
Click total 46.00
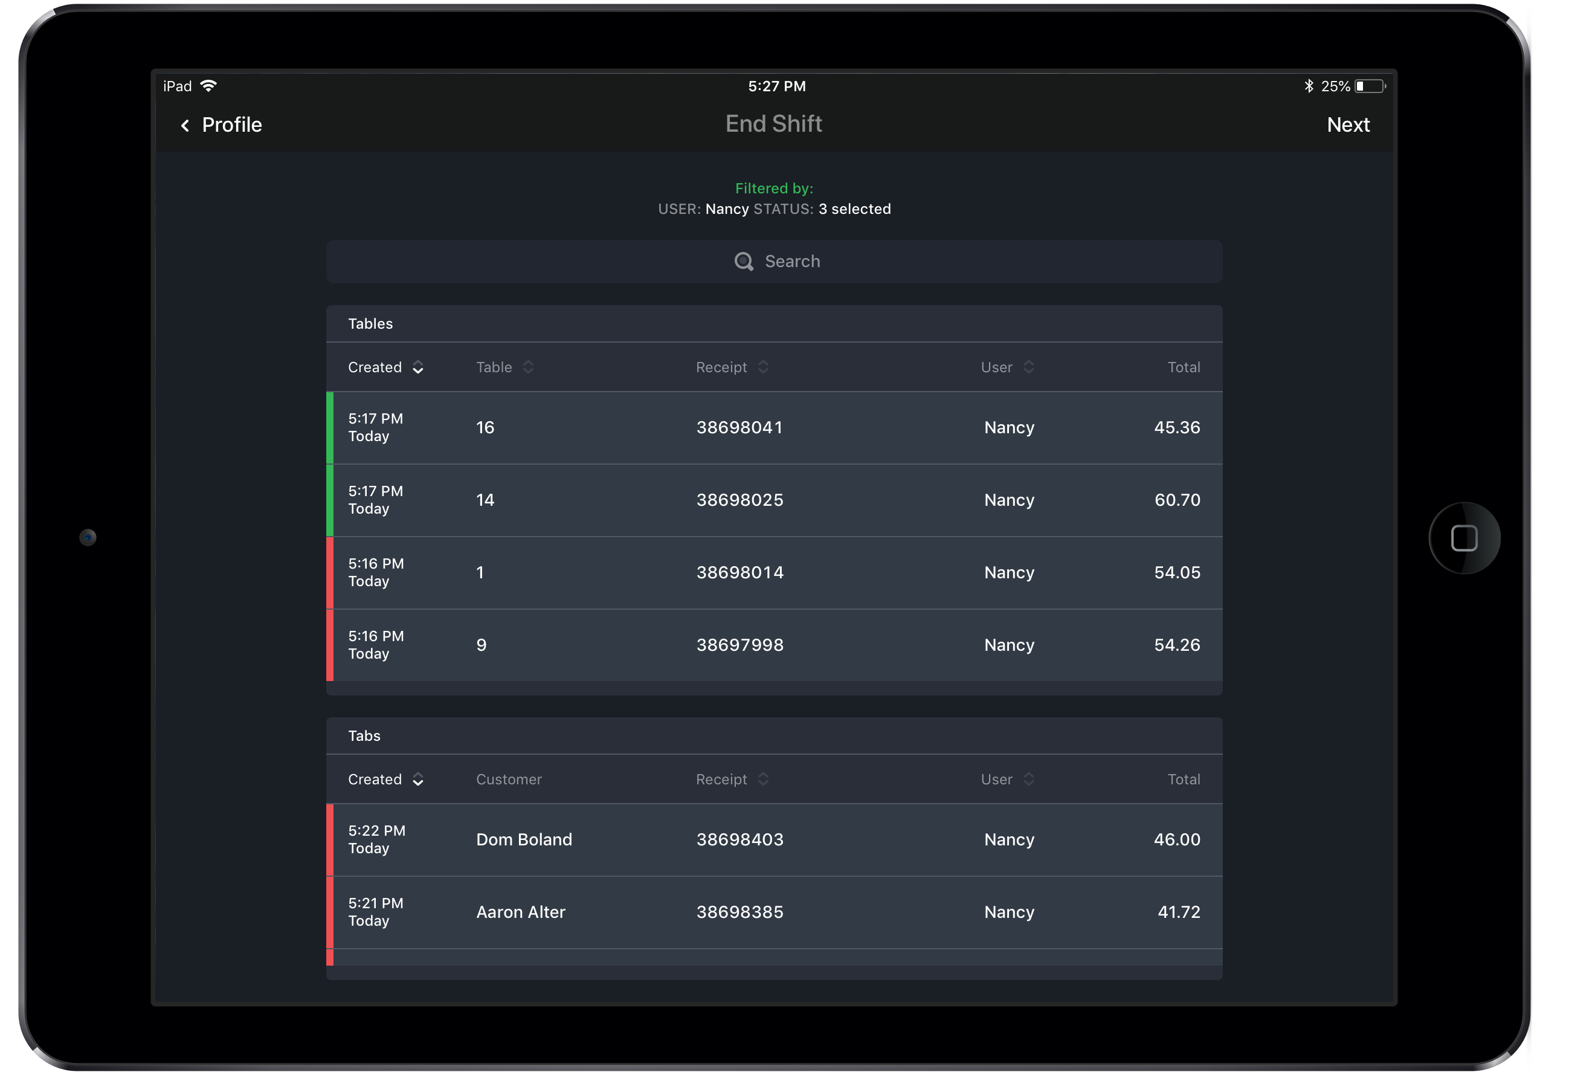(1177, 840)
